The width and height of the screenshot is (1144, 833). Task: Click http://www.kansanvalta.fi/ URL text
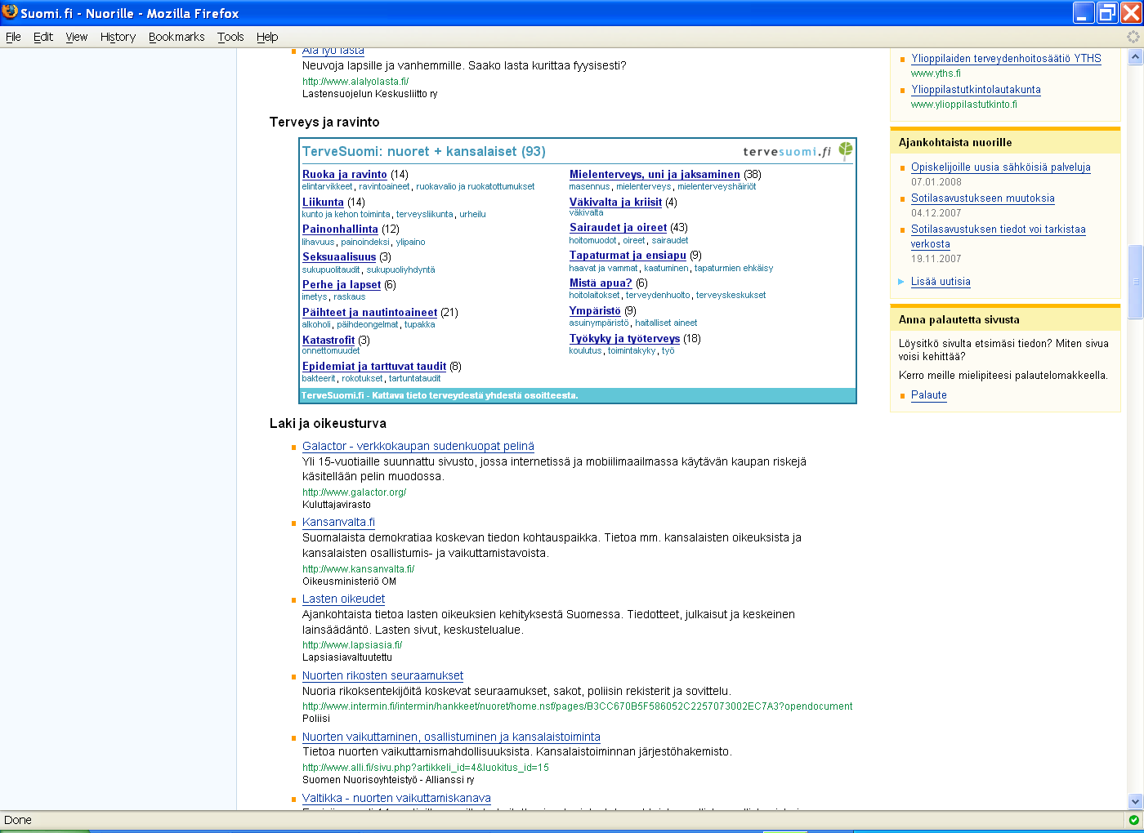coord(358,568)
